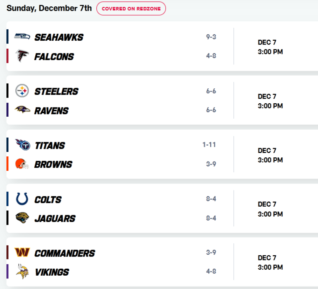Screen dimensions: 318x289
Task: Click the Vikings team logo
Action: click(22, 272)
